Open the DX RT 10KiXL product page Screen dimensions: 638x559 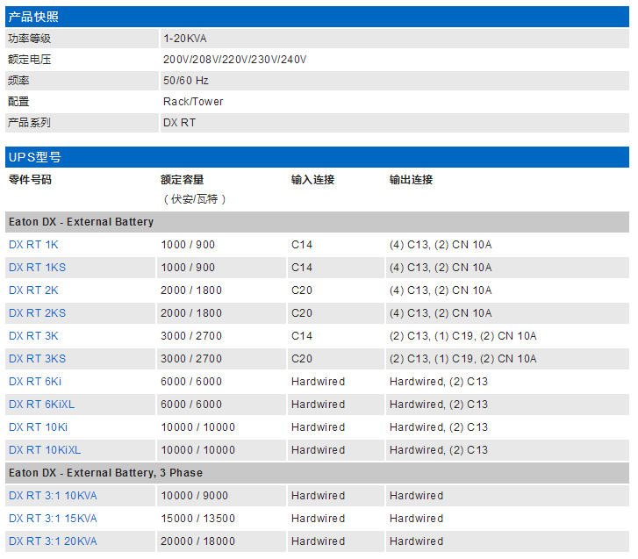click(x=45, y=450)
